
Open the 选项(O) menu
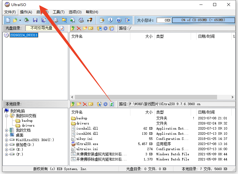(75, 12)
